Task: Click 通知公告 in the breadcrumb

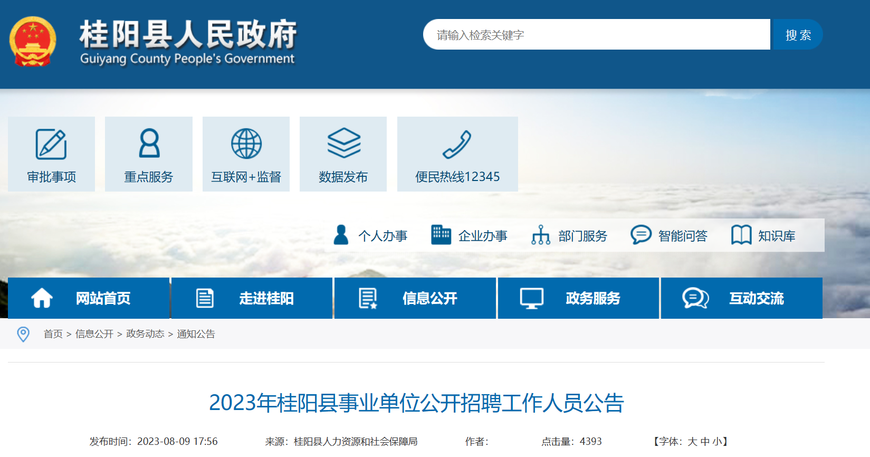Action: [196, 334]
